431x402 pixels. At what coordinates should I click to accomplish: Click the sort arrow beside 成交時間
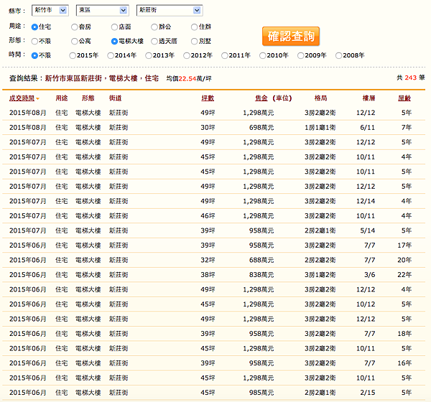38,98
